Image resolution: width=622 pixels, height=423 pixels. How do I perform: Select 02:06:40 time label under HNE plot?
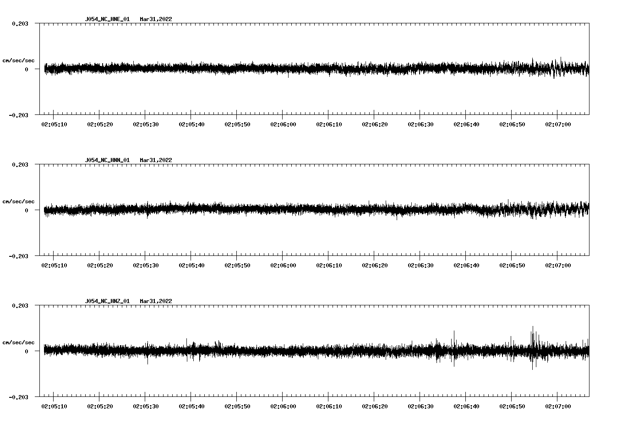pyautogui.click(x=466, y=125)
